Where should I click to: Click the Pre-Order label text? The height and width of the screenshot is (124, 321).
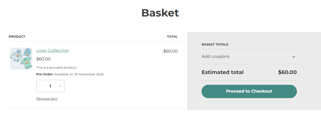point(45,74)
